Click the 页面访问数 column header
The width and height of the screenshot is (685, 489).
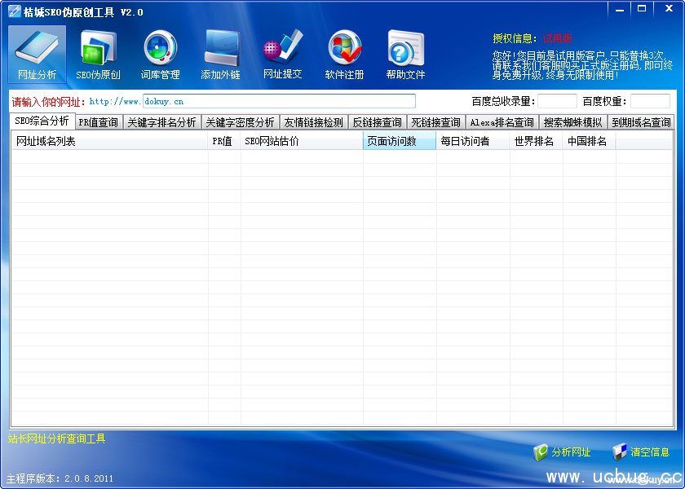(399, 141)
